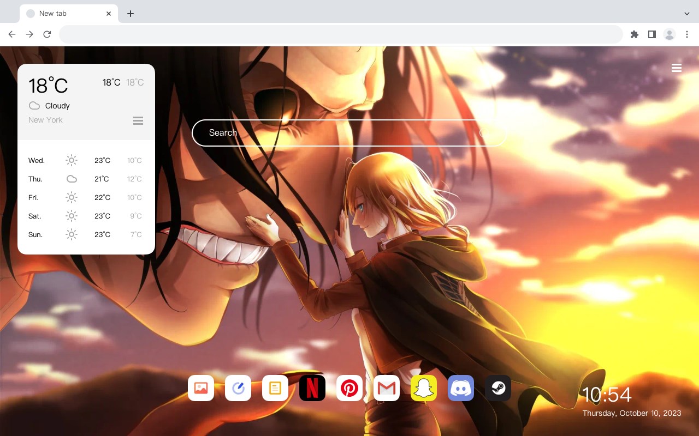Click the Extensions puzzle icon
The height and width of the screenshot is (436, 699).
click(x=634, y=34)
